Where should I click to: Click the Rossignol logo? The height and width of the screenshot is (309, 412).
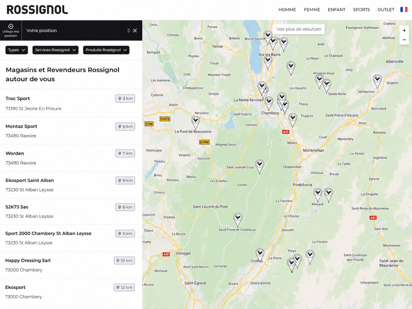(37, 10)
